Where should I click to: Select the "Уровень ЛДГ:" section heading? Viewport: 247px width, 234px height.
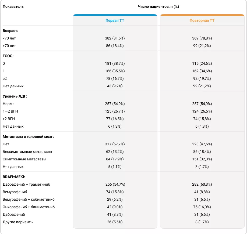pos(15,96)
